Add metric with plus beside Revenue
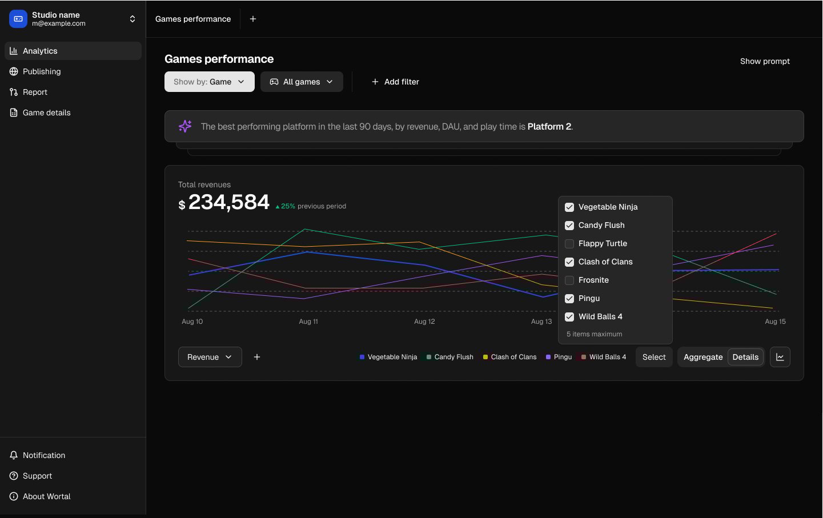Screen dimensions: 823x518 pos(257,357)
